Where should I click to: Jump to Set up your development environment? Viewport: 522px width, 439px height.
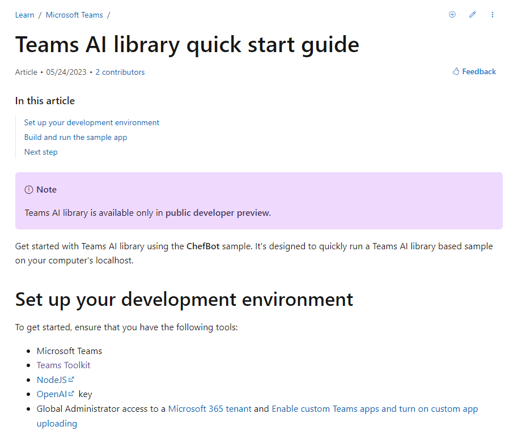[92, 122]
